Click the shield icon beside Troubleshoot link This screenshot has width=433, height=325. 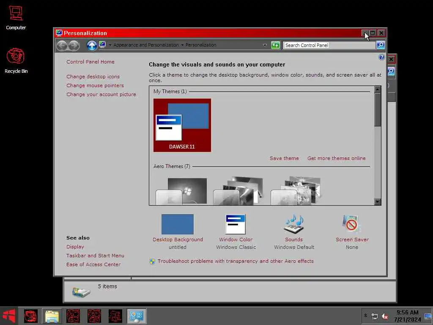(152, 261)
